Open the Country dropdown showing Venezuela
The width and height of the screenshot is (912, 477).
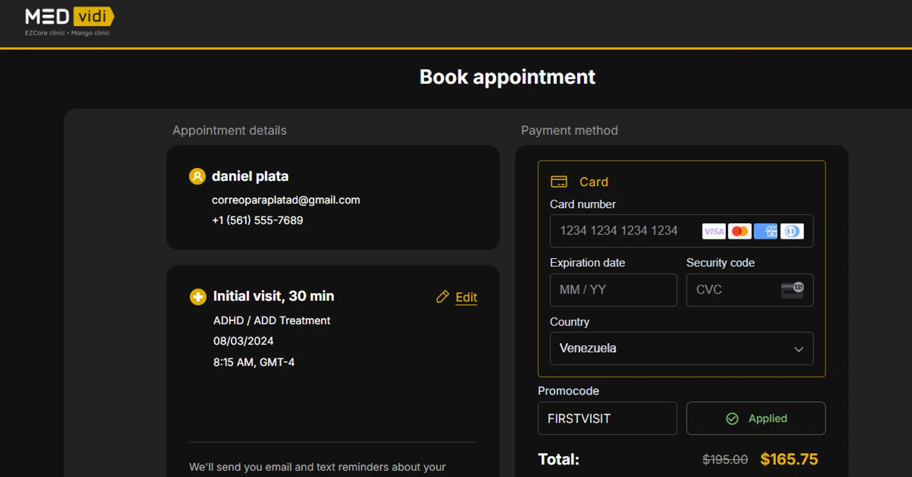click(x=682, y=349)
